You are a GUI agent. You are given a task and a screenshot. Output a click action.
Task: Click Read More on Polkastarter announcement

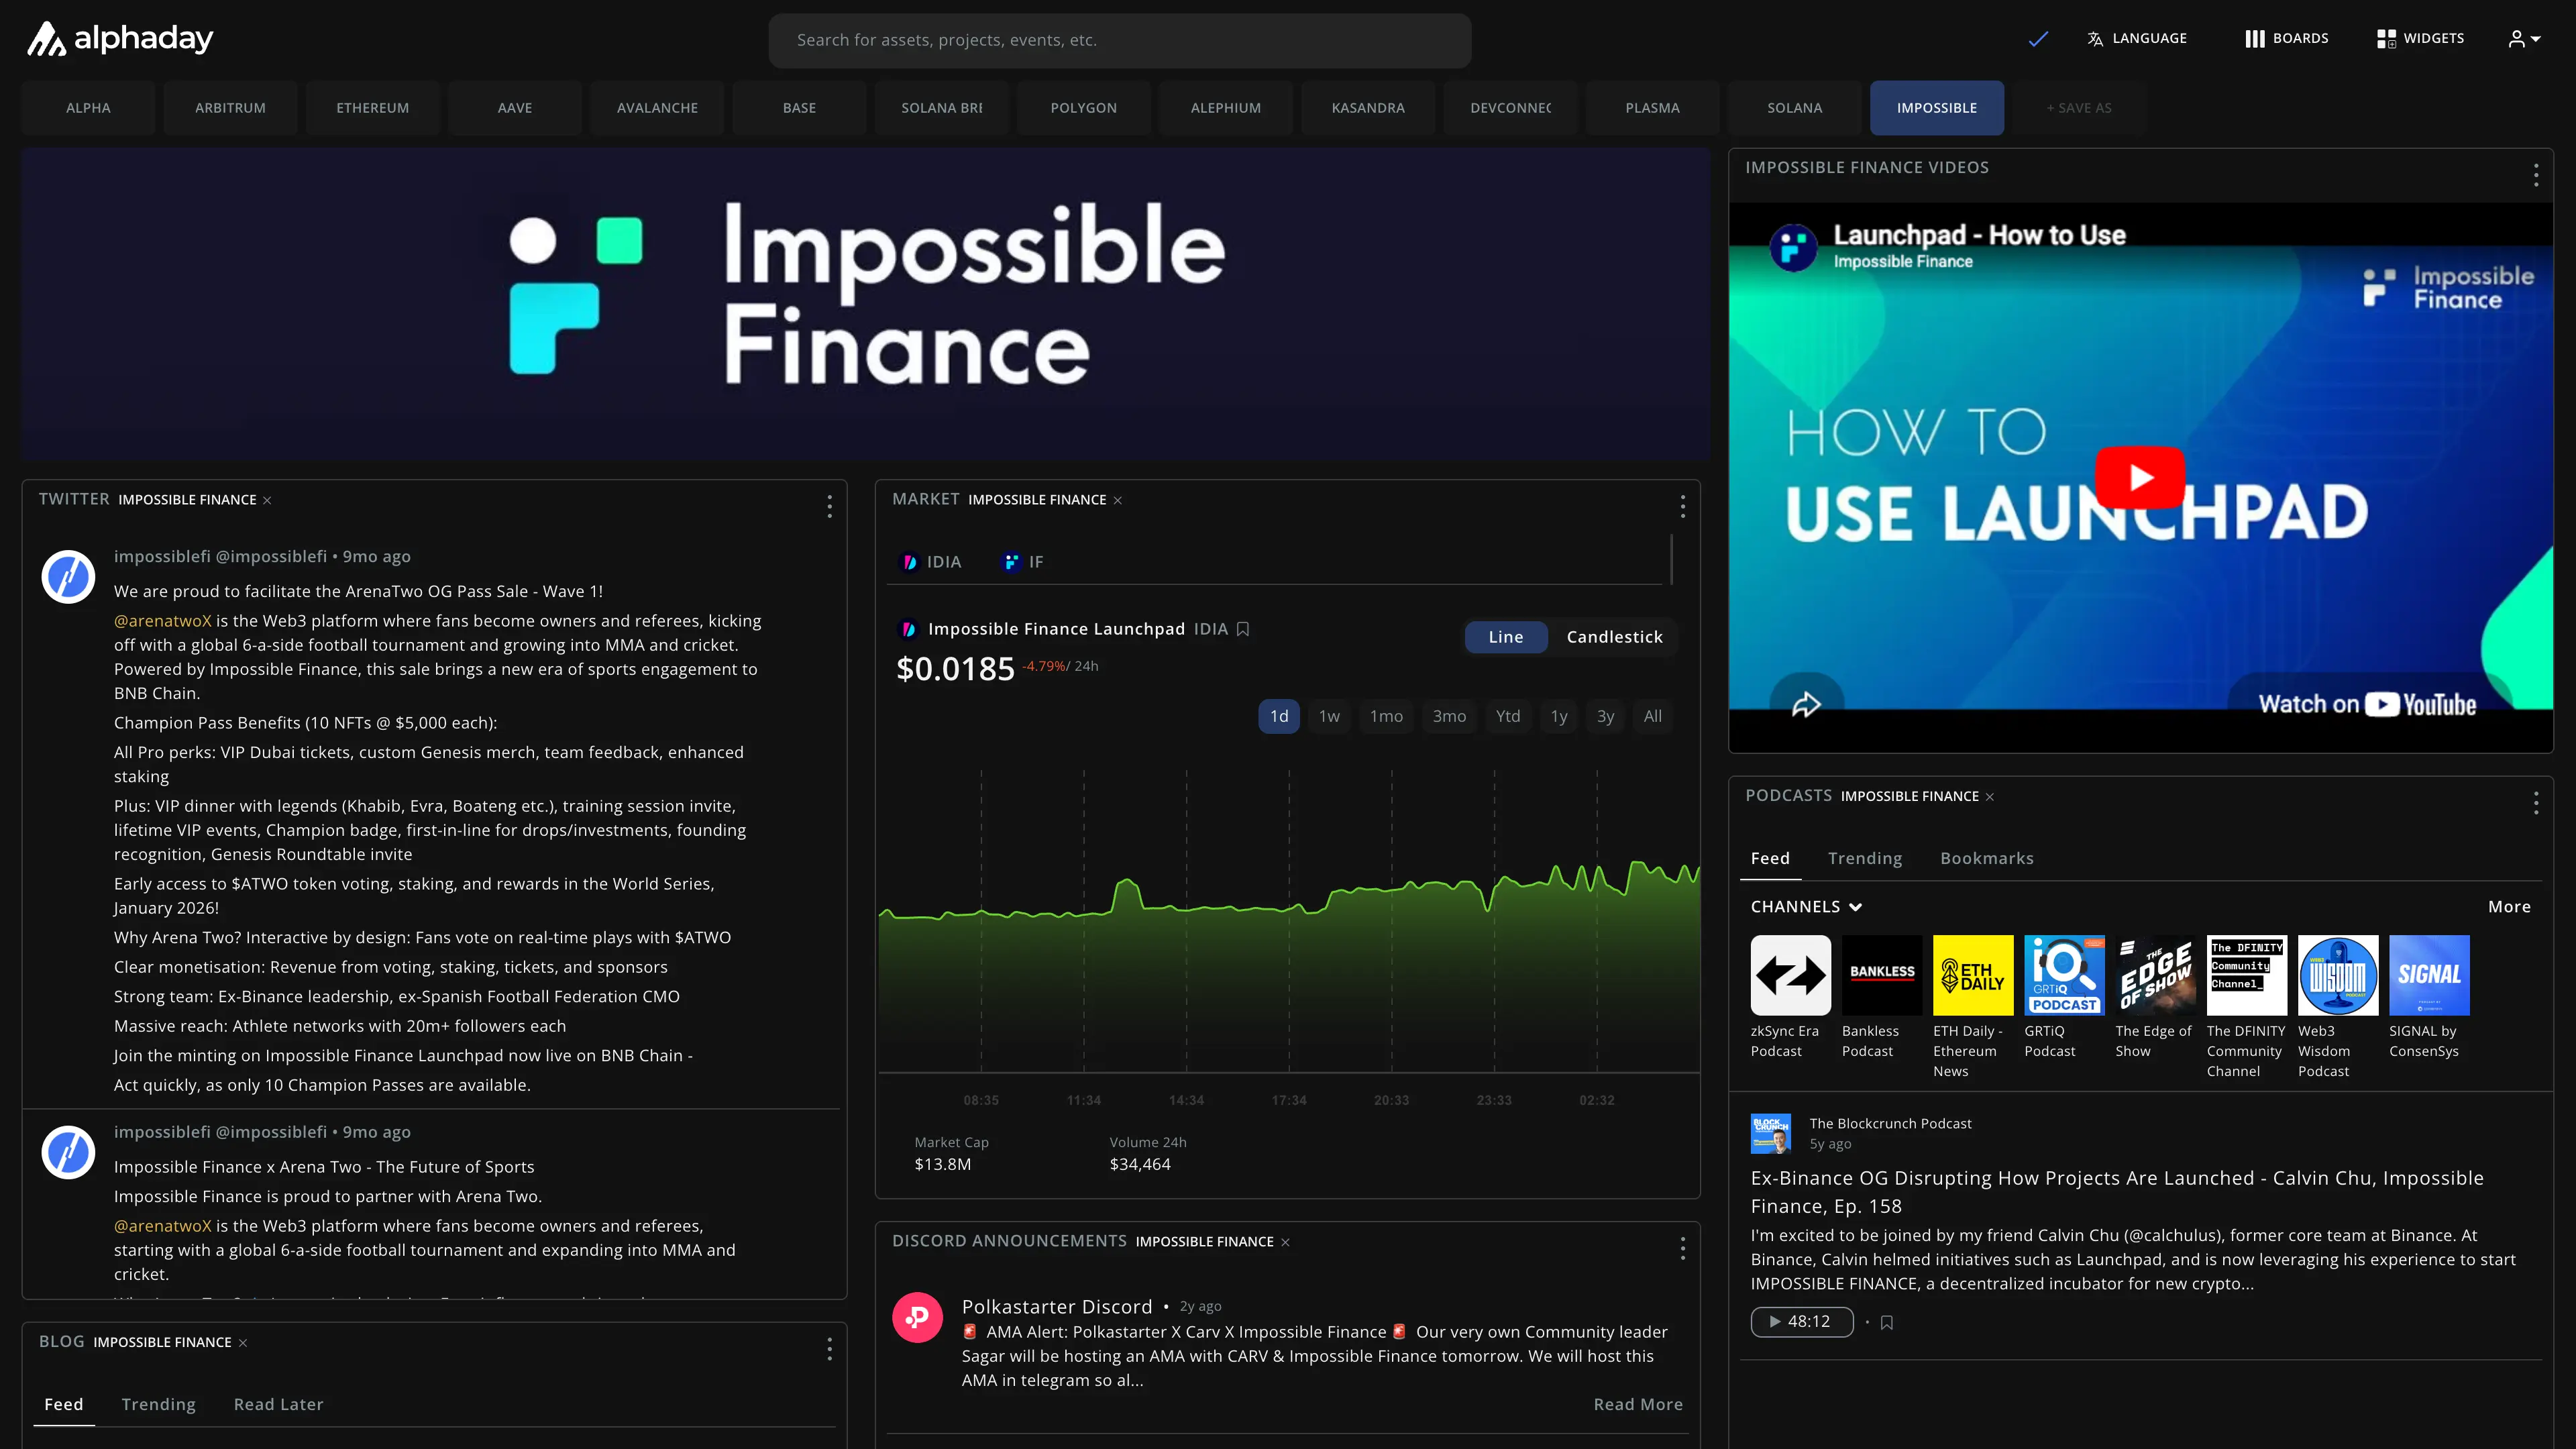(x=1638, y=1404)
